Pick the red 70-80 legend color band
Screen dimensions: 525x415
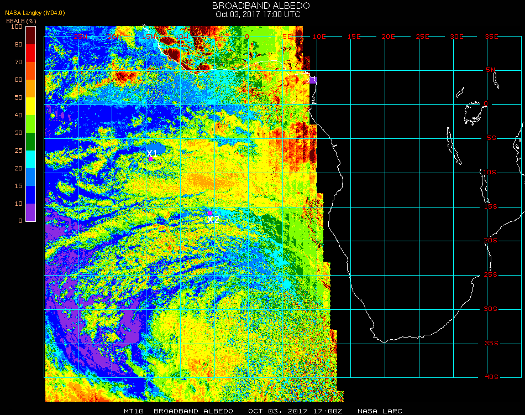[30, 53]
